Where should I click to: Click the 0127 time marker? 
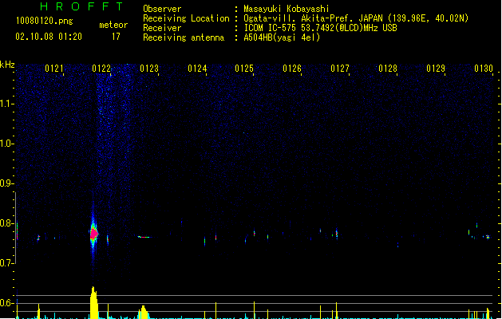(340, 69)
